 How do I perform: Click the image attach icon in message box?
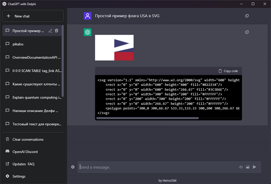point(247,167)
